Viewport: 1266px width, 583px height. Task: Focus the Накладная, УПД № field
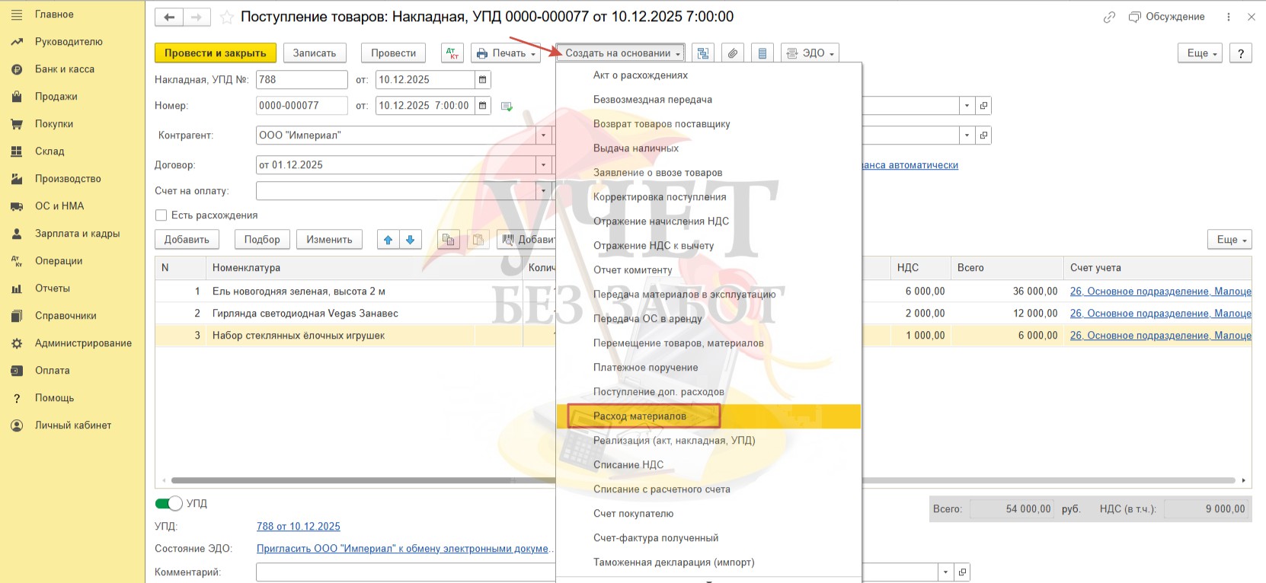coord(302,80)
